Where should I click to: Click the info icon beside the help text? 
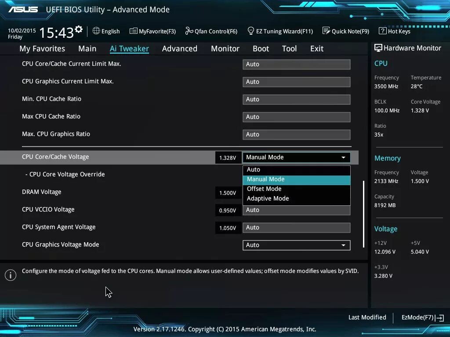click(x=11, y=275)
